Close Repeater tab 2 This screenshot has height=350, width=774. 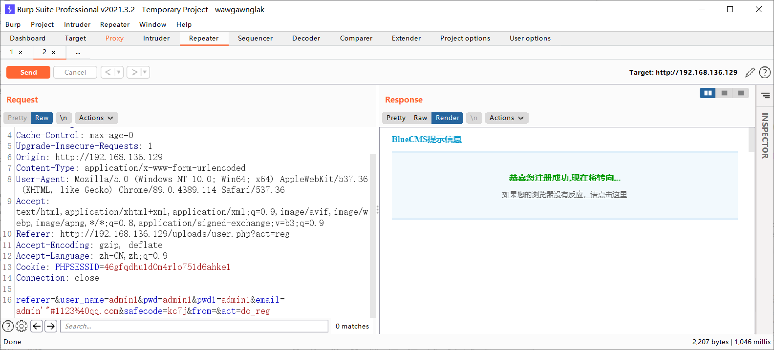pos(54,52)
